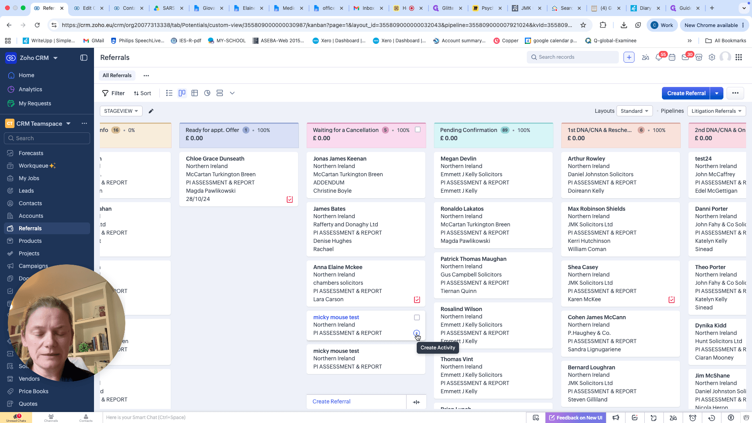Collapse the left sidebar panel icon
Screen dimensions: 752x423
(84, 58)
